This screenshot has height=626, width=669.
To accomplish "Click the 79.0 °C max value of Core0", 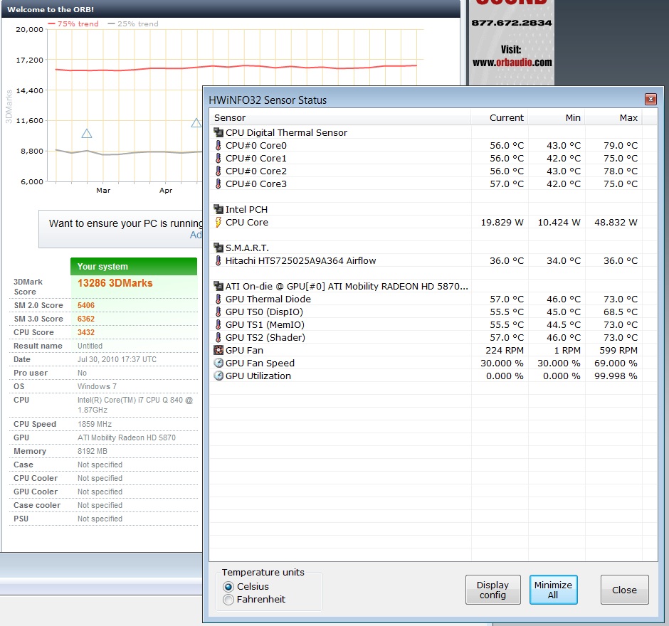I will pyautogui.click(x=621, y=145).
